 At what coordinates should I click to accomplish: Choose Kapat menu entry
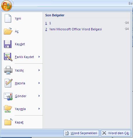tap(22, 122)
